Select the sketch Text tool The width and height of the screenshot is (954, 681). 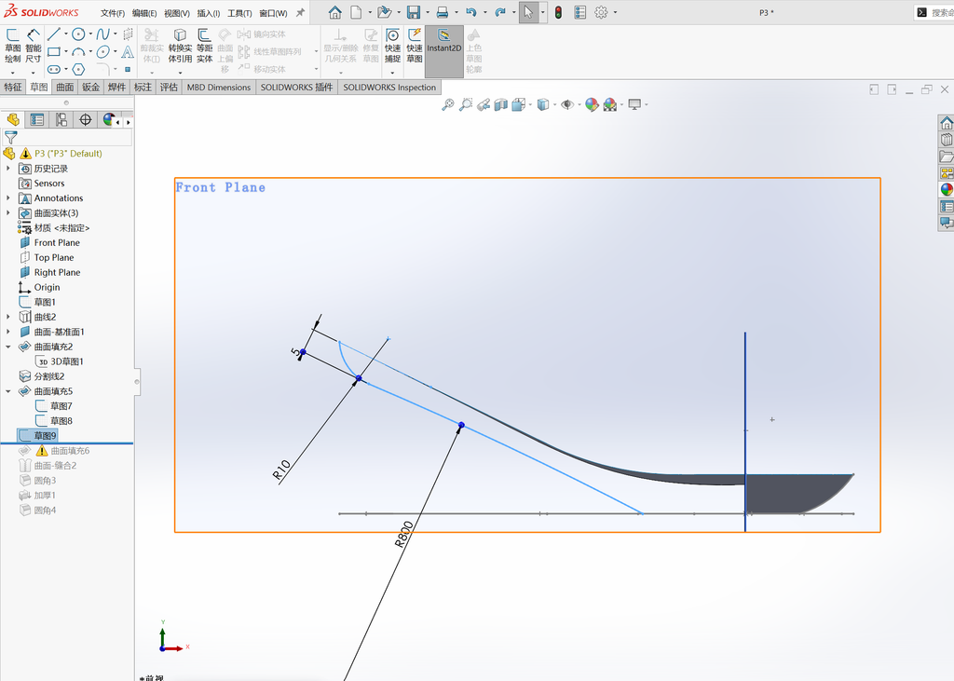click(x=128, y=52)
